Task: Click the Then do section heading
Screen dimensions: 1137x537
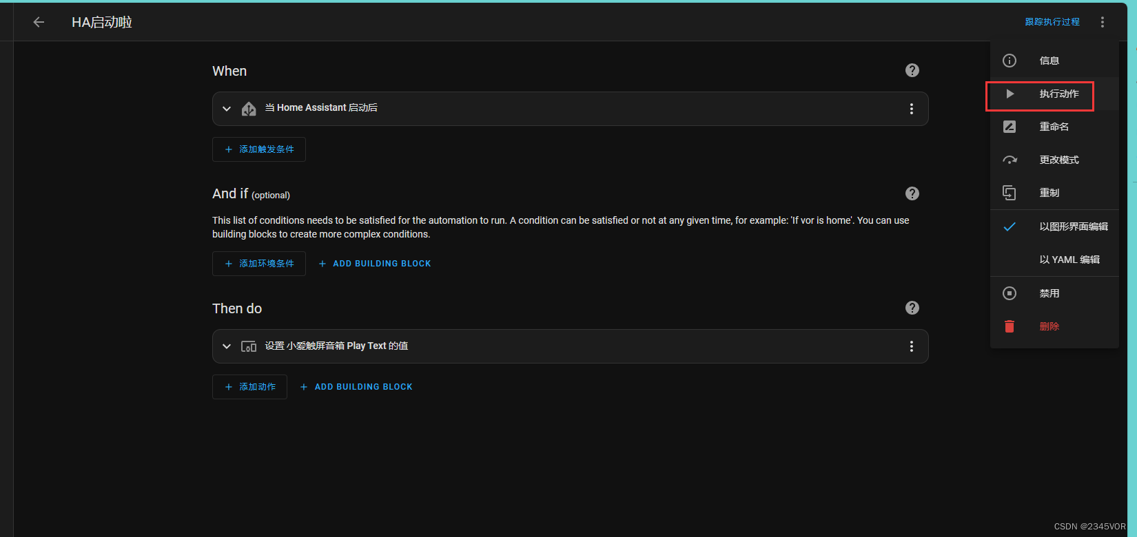Action: click(x=237, y=308)
